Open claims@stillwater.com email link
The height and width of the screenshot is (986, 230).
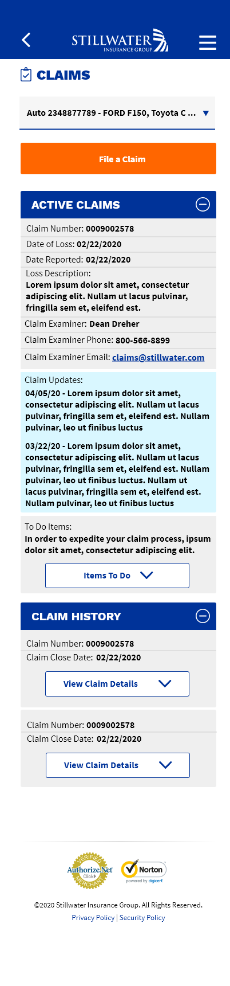click(158, 358)
